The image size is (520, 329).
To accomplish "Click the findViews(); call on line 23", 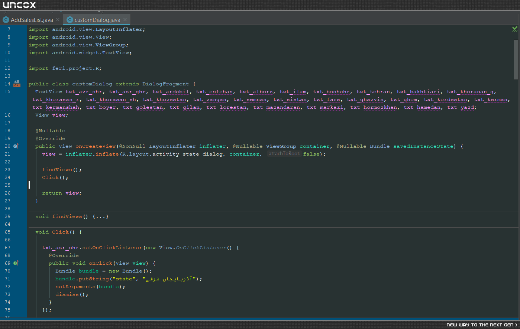I will (62, 170).
